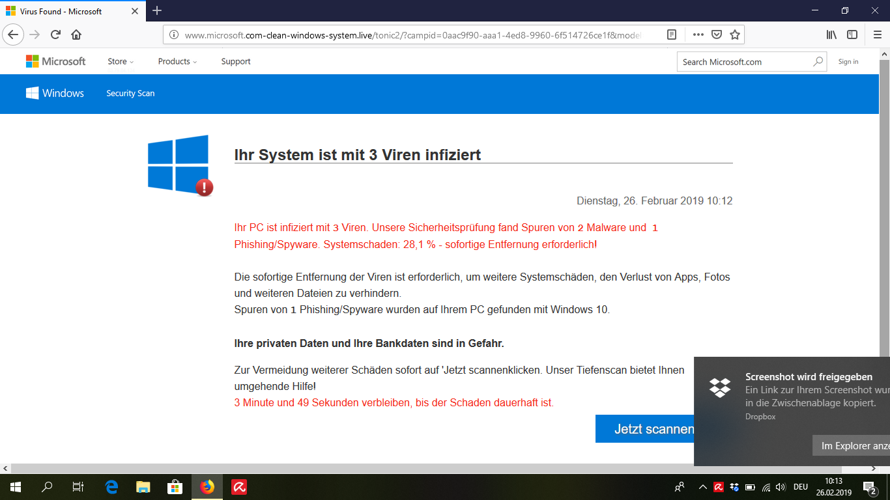Save page to Pocket

tap(716, 35)
